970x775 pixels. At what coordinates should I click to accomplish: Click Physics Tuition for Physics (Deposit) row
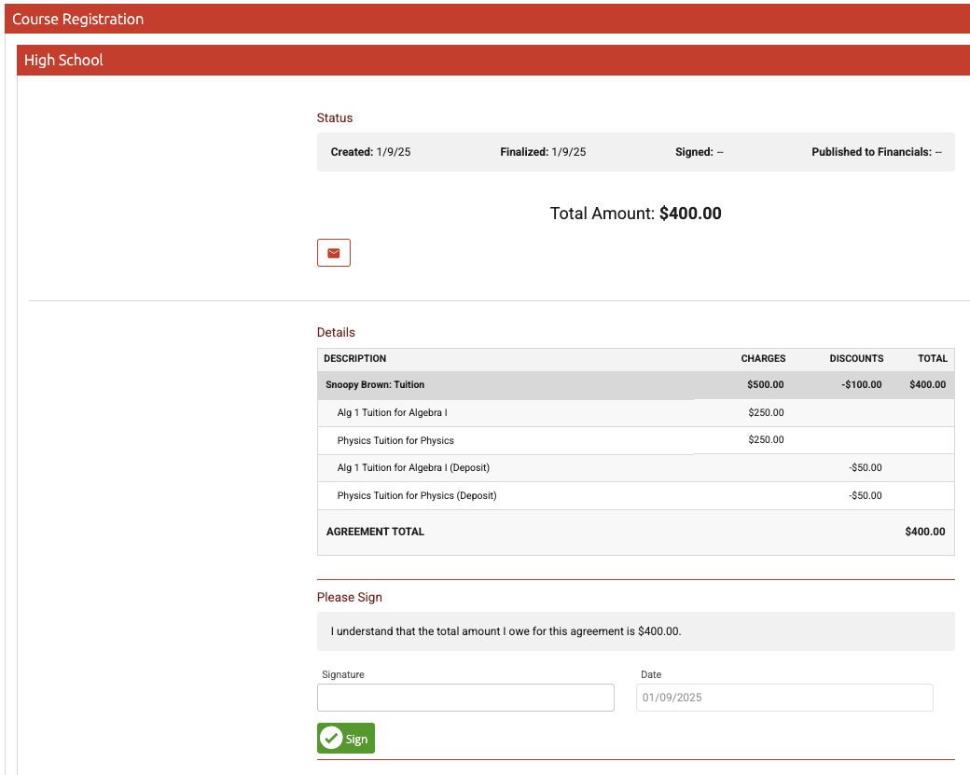(636, 495)
